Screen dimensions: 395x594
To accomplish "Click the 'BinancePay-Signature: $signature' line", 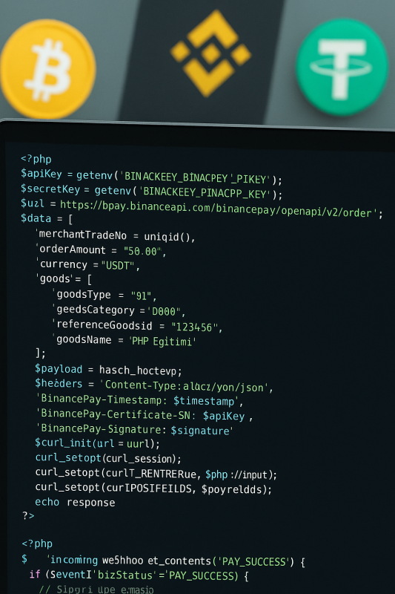I will pos(135,430).
